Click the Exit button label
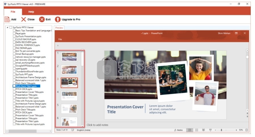Image resolution: width=255 pixels, height=137 pixels. [48, 19]
